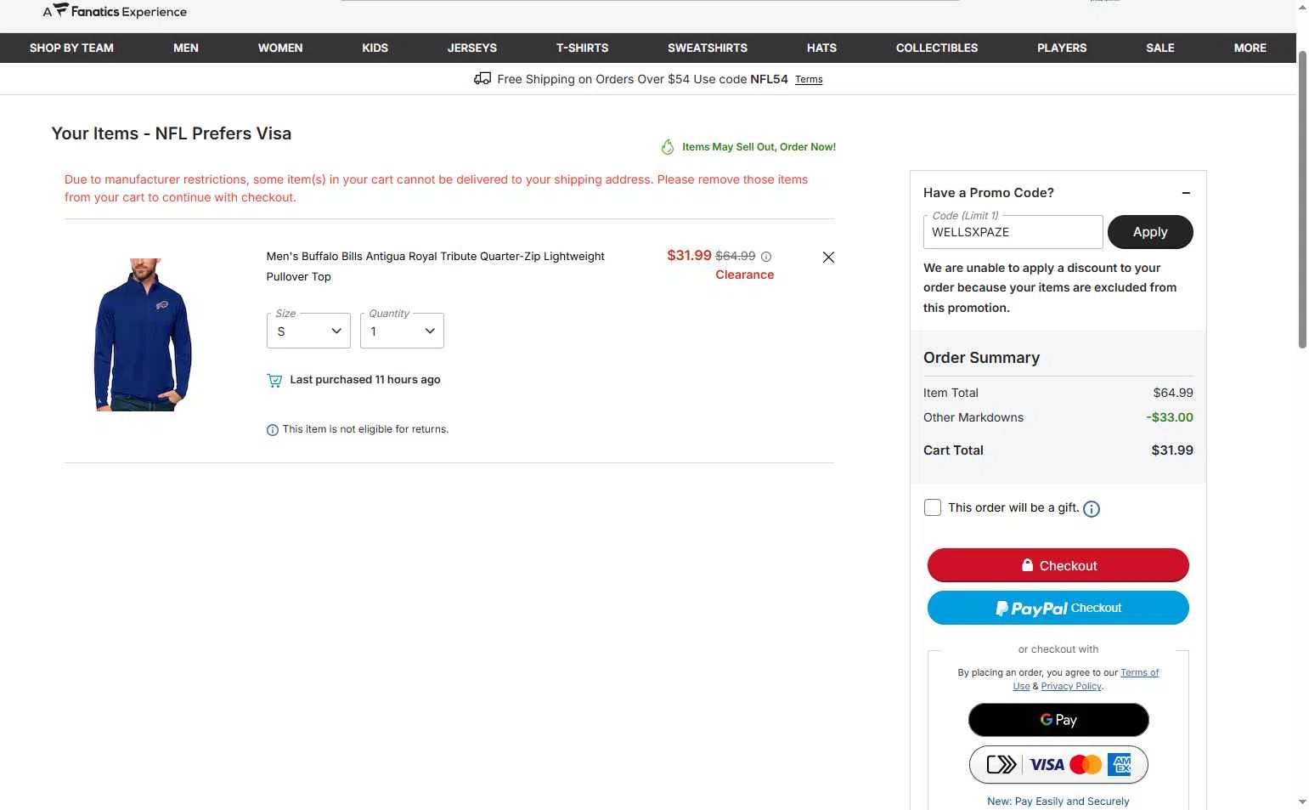This screenshot has width=1309, height=810.
Task: Click the blue pullover product thumbnail
Action: [x=143, y=334]
